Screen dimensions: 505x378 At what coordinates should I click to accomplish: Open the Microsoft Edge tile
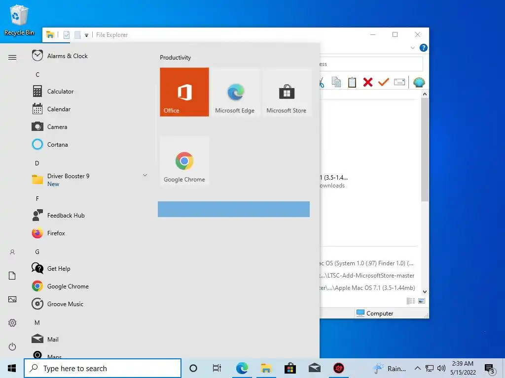tap(235, 92)
